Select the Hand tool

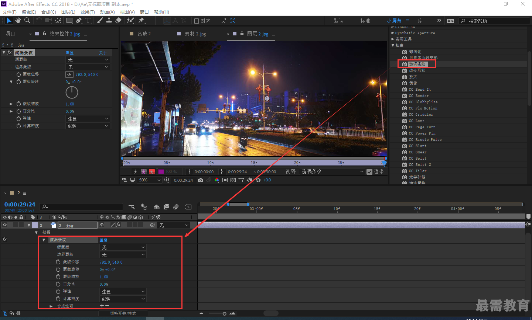(18, 21)
